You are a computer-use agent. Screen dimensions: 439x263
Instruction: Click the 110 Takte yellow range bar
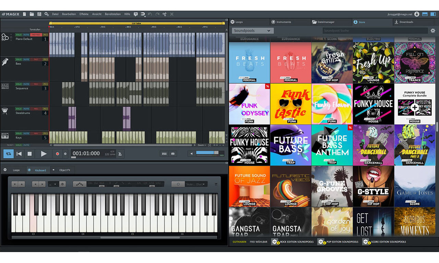coord(137,23)
